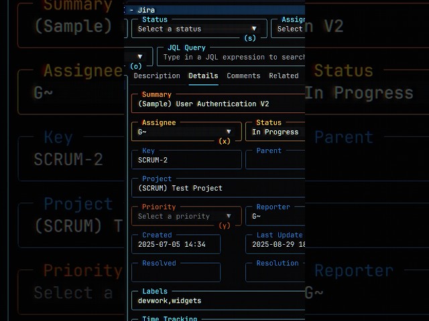Select the Details tab
Viewport: 429px width, 321px height.
(x=203, y=76)
